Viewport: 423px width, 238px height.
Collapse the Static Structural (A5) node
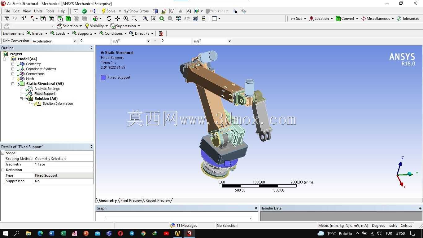(13, 84)
